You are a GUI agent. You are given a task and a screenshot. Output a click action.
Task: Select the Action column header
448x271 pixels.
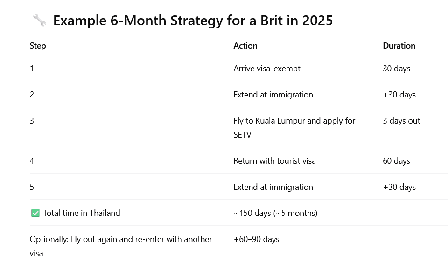point(245,46)
